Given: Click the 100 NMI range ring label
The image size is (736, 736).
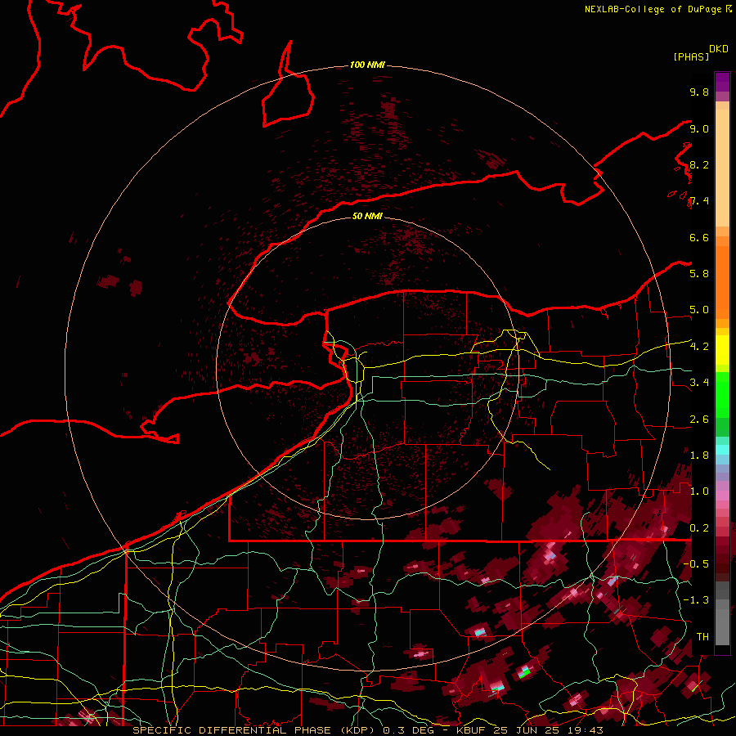Looking at the screenshot, I should pyautogui.click(x=367, y=65).
